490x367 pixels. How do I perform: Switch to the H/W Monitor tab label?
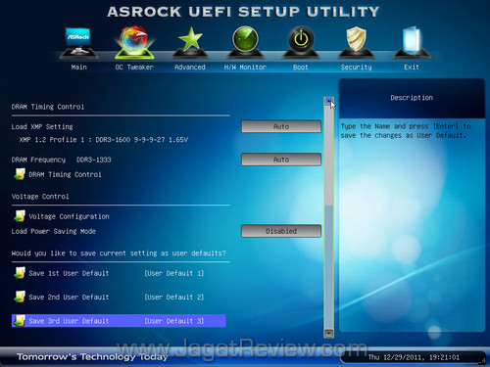pos(245,68)
